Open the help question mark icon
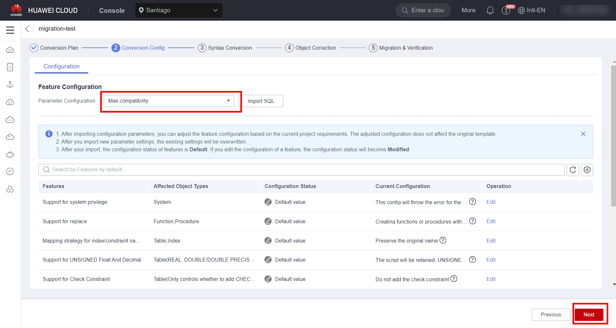Viewport: 616px width, 328px height. [506, 11]
